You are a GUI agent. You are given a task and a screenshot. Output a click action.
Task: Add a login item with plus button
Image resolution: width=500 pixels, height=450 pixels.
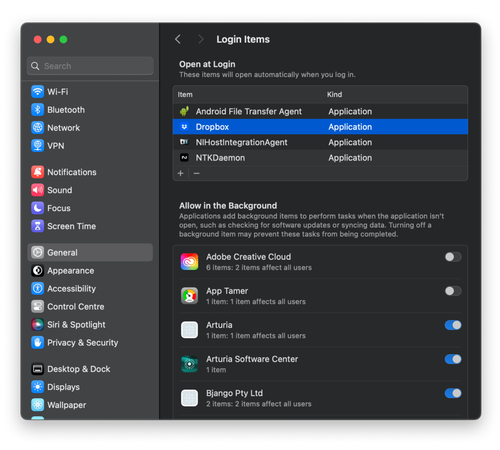[180, 173]
